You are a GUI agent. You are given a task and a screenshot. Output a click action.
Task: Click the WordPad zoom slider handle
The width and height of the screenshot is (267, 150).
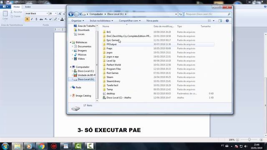(x=249, y=140)
